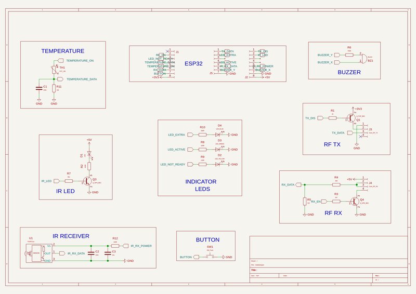
Task: Select resistor R10 symbol
Action: pyautogui.click(x=202, y=135)
